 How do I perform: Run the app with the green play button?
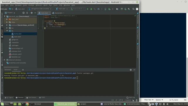(88, 9)
